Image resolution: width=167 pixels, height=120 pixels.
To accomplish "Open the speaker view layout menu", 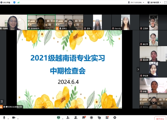I will tap(154, 2).
